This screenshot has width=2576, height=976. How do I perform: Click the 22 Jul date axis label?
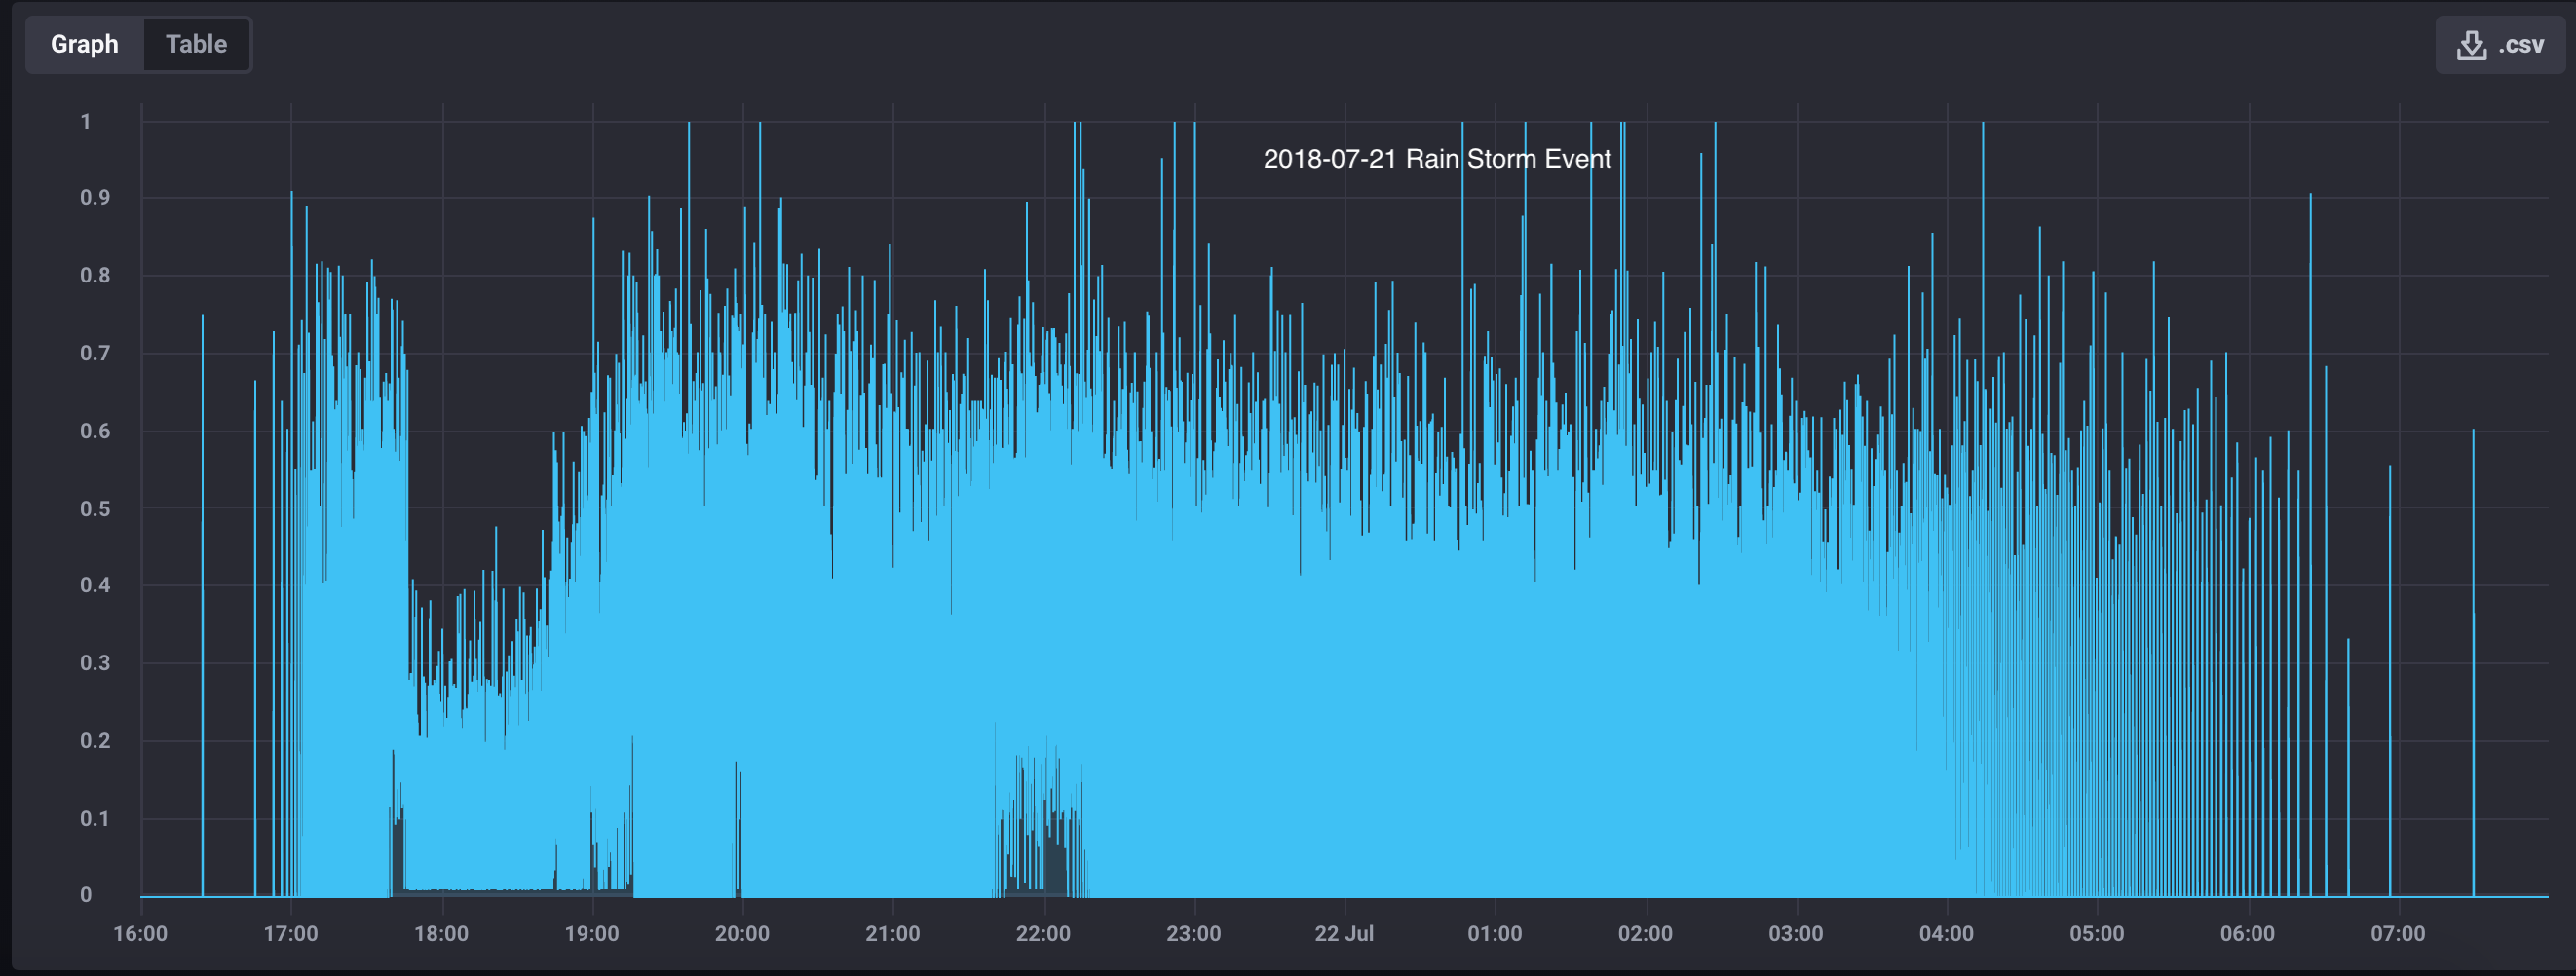[x=1344, y=934]
